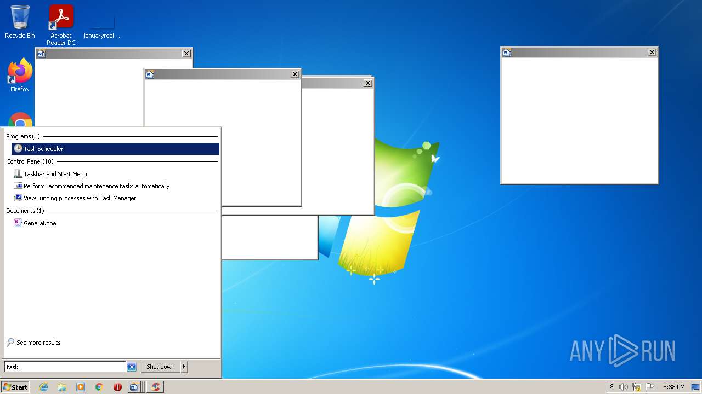
Task: Open Windows Explorer from the taskbar
Action: pyautogui.click(x=62, y=387)
